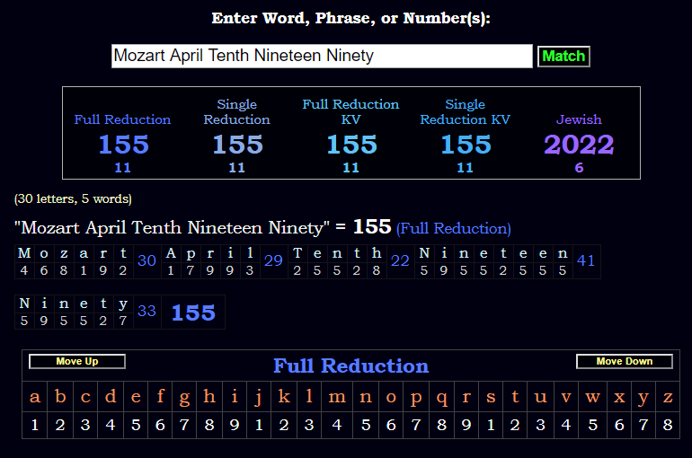Click the letter 'n' in cipher chart
Screen dimensions: 692x458
coord(366,397)
